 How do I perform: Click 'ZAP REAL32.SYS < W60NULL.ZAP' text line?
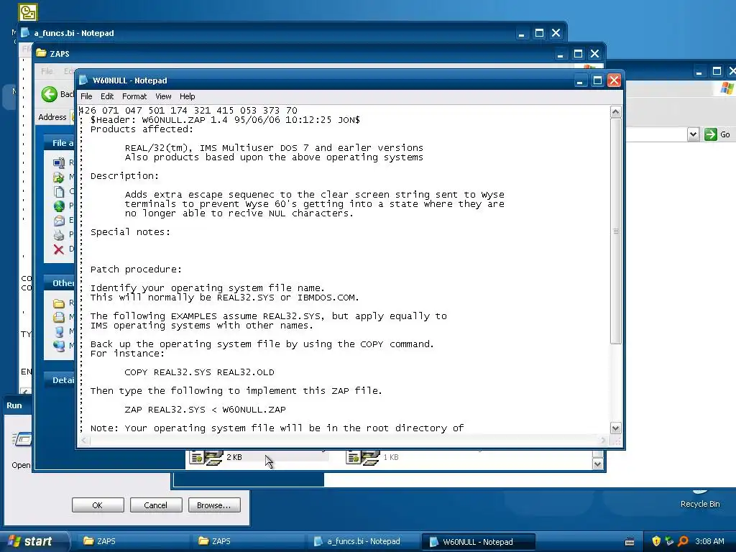coord(205,410)
